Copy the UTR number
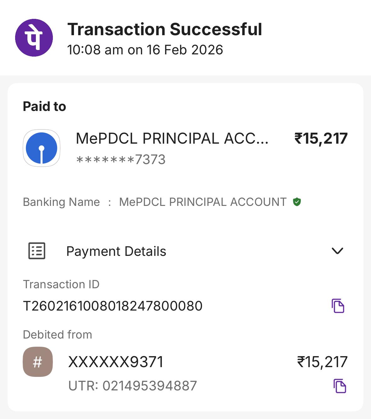This screenshot has width=371, height=419. 340,386
